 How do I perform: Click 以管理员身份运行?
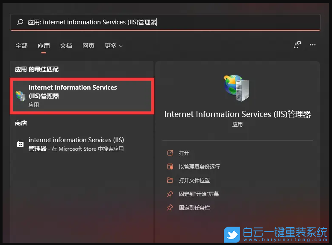(200, 167)
